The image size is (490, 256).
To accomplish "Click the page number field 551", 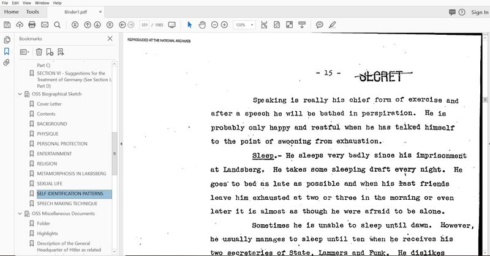I will coord(145,24).
